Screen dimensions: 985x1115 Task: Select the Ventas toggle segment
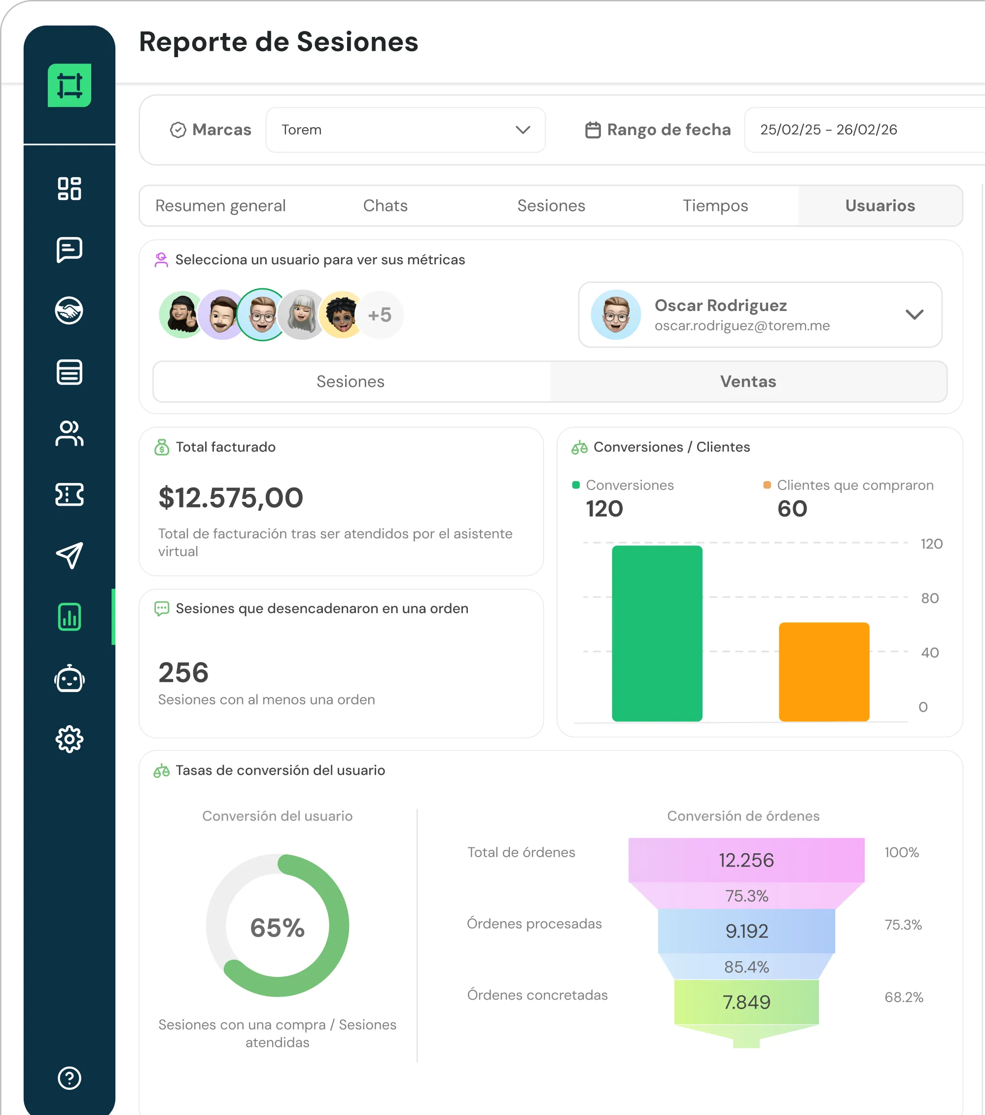(748, 382)
